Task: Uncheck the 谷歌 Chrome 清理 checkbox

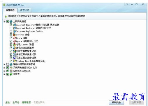Action: click(11, 45)
